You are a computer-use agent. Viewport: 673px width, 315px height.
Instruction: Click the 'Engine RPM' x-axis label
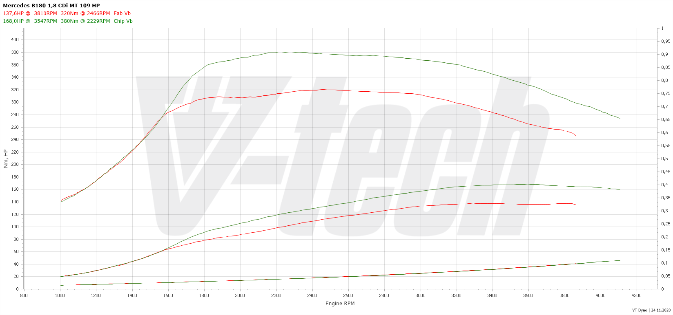(340, 304)
